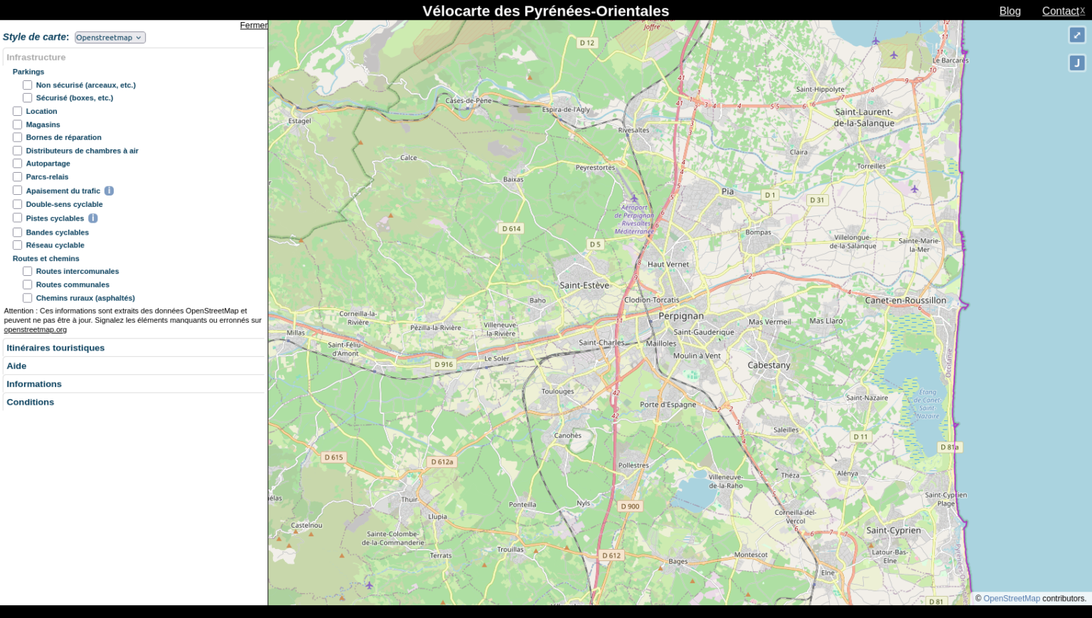The image size is (1092, 618).
Task: Enable the Routes communales layer
Action: point(28,284)
